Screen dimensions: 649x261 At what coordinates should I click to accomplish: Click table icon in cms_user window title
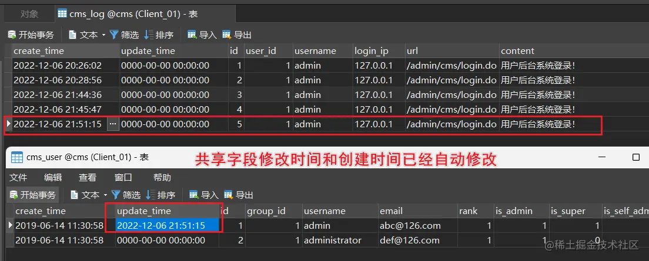point(16,157)
